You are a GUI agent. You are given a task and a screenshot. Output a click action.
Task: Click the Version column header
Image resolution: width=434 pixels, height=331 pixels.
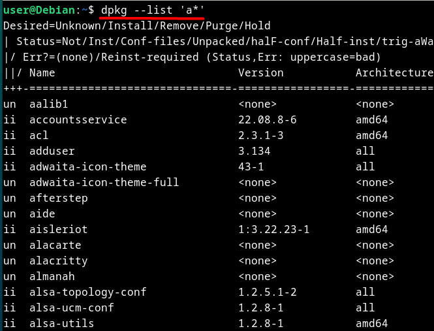coord(261,73)
